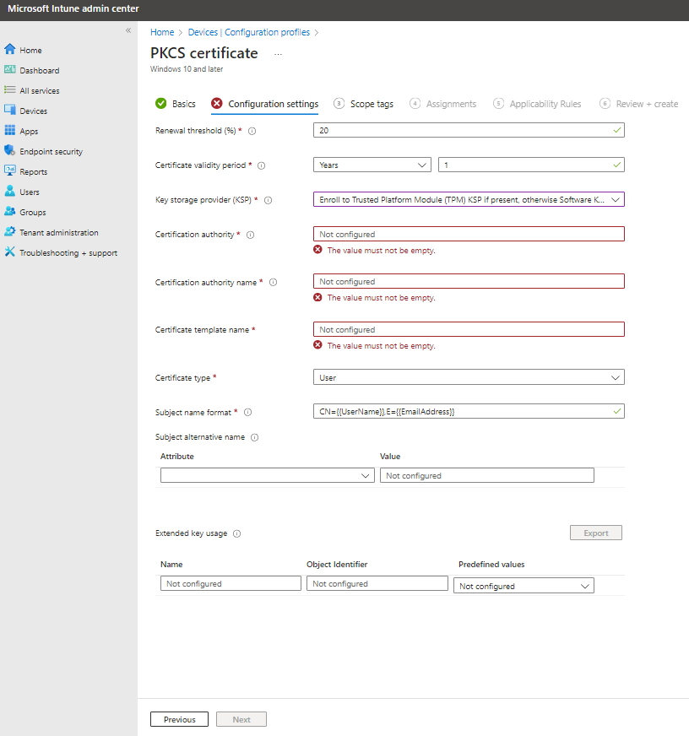Image resolution: width=689 pixels, height=736 pixels.
Task: Go to the Scope tags step tab
Action: point(364,104)
